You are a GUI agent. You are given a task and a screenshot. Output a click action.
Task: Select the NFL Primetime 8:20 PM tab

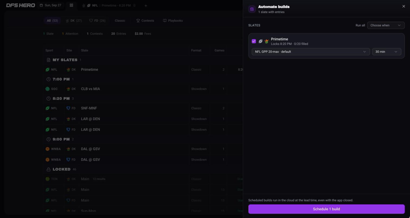click(x=109, y=5)
